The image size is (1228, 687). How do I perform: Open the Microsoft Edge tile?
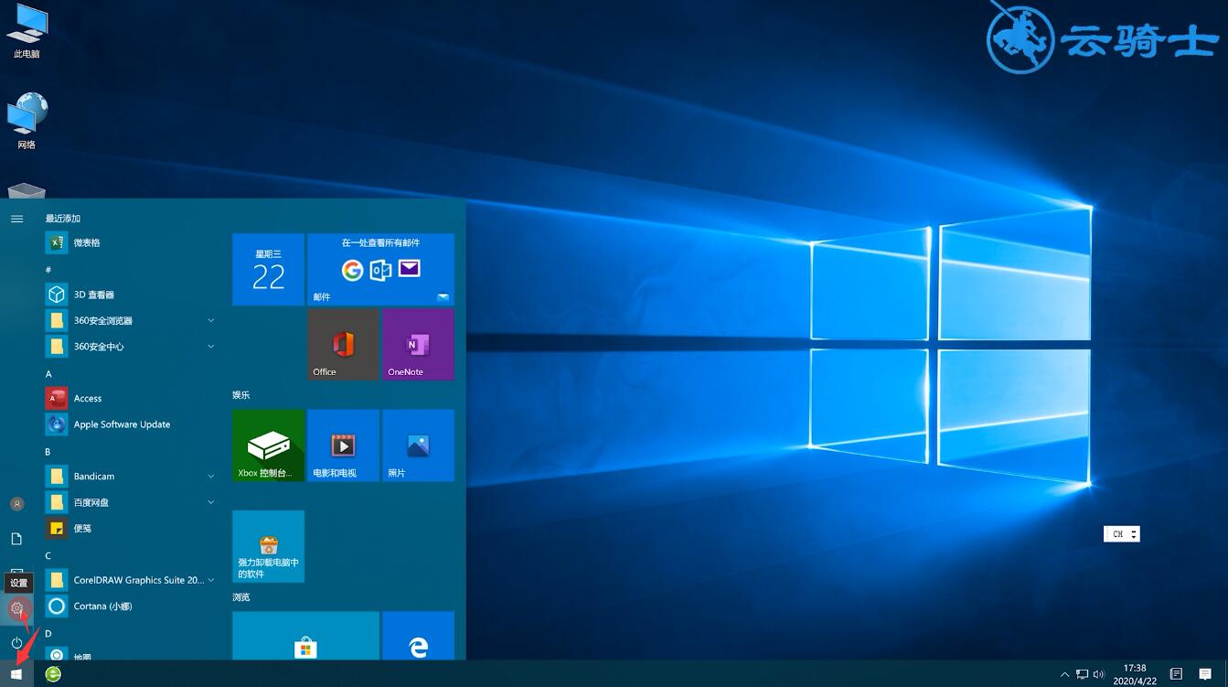[x=418, y=636]
